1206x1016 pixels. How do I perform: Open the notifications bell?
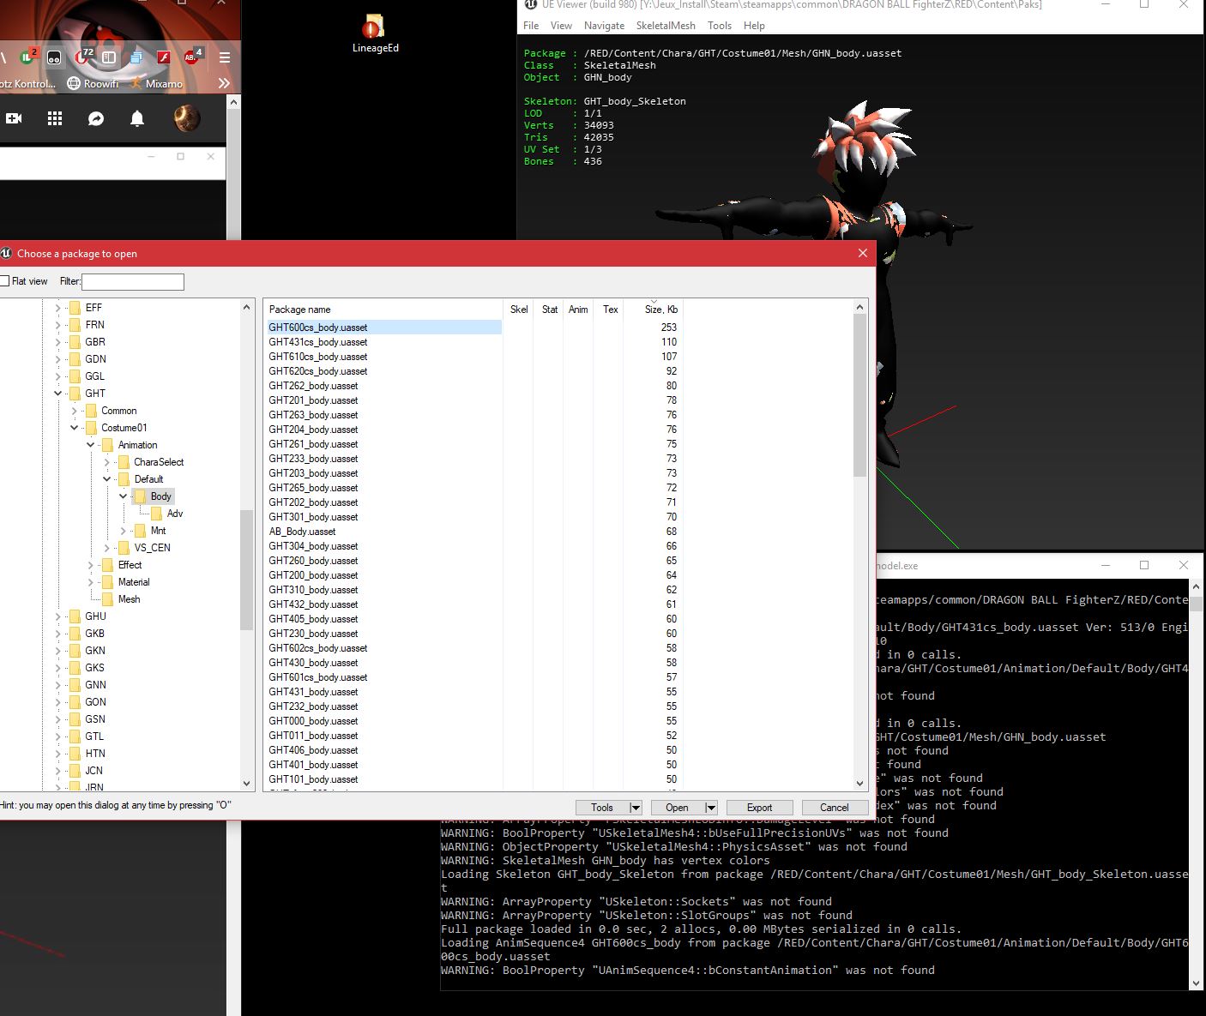pos(137,118)
